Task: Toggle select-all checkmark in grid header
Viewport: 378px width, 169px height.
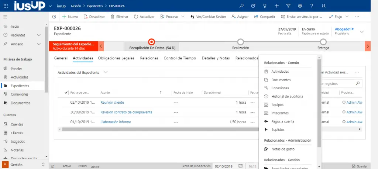Action: (x=66, y=92)
